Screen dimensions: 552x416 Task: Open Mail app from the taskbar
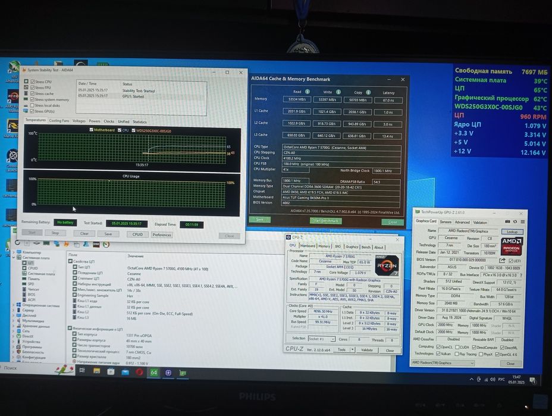pyautogui.click(x=125, y=371)
